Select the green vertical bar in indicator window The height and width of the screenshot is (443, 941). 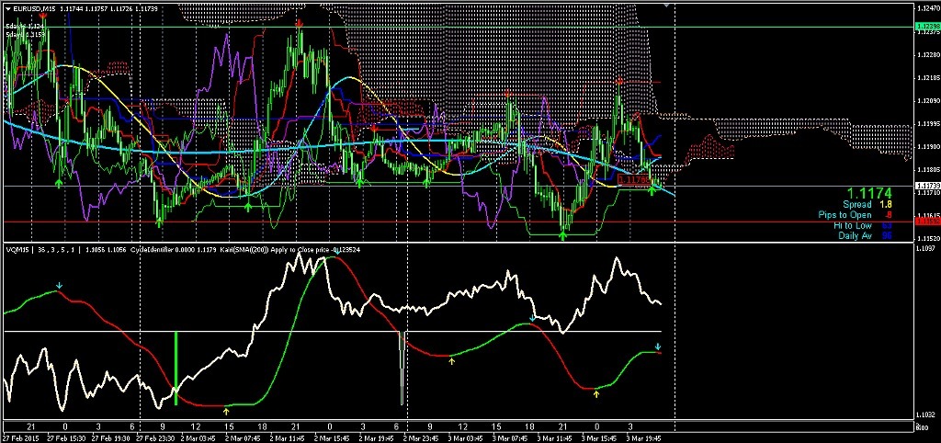(176, 368)
